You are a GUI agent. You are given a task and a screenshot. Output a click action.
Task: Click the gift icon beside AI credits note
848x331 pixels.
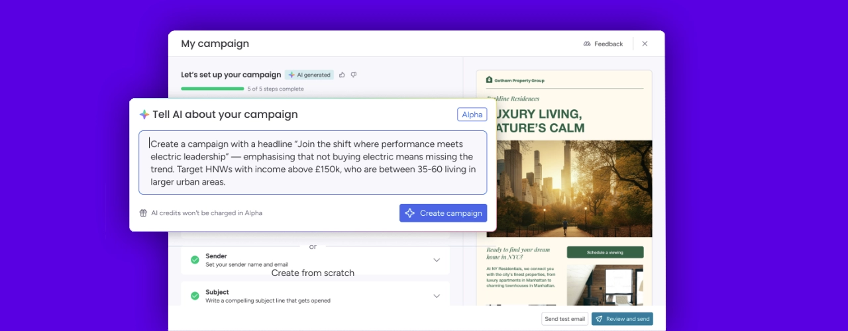143,213
